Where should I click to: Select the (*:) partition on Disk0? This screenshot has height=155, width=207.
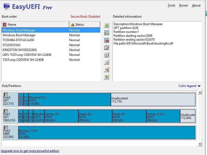(x=26, y=100)
